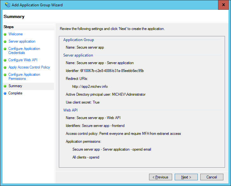Image resolution: width=231 pixels, height=186 pixels.
Task: Click the 'Add Application Group Wizard' title text
Action: 37,5
